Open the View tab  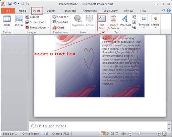(x=143, y=11)
